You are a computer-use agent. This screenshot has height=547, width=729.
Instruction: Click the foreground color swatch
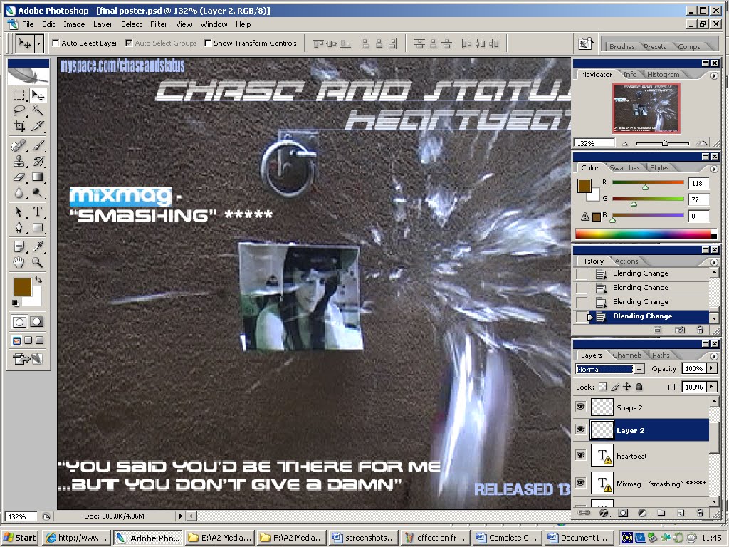(x=21, y=286)
